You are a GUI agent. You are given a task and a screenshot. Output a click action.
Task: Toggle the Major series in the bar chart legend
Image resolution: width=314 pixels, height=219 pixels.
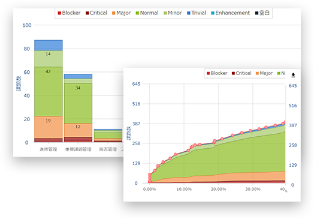coord(122,13)
